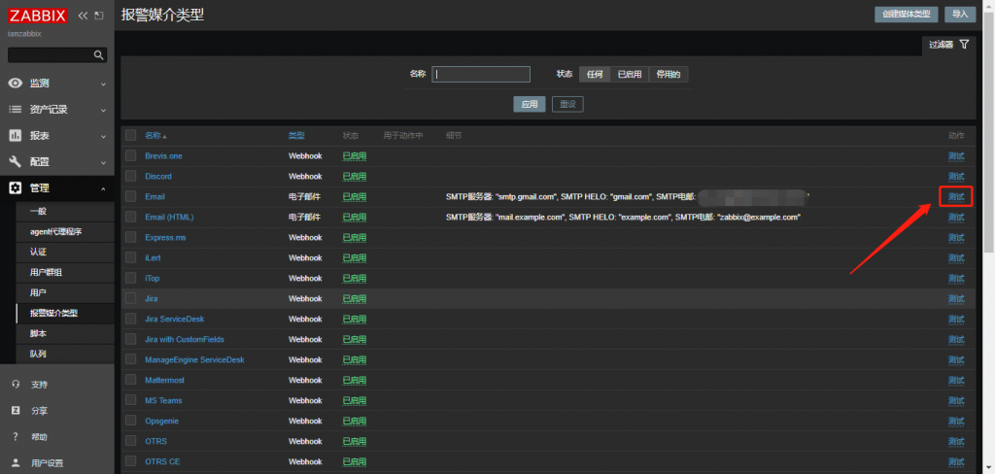Click 测试 link in Discord row
Image resolution: width=995 pixels, height=474 pixels.
tap(956, 176)
